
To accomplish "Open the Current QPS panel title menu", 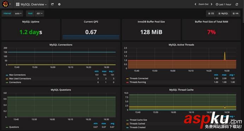I will click(x=91, y=22).
